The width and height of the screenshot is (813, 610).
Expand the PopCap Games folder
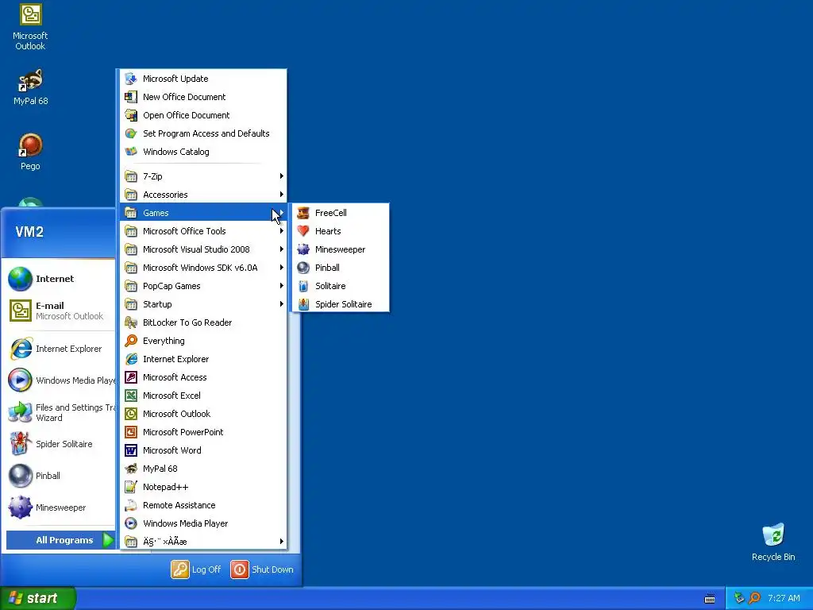(x=203, y=286)
